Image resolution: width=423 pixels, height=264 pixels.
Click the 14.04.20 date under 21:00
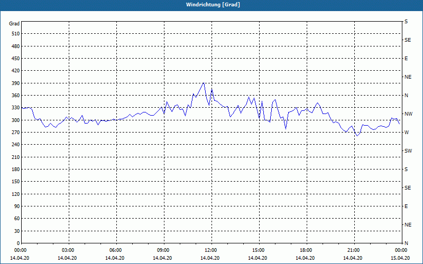tap(353, 258)
